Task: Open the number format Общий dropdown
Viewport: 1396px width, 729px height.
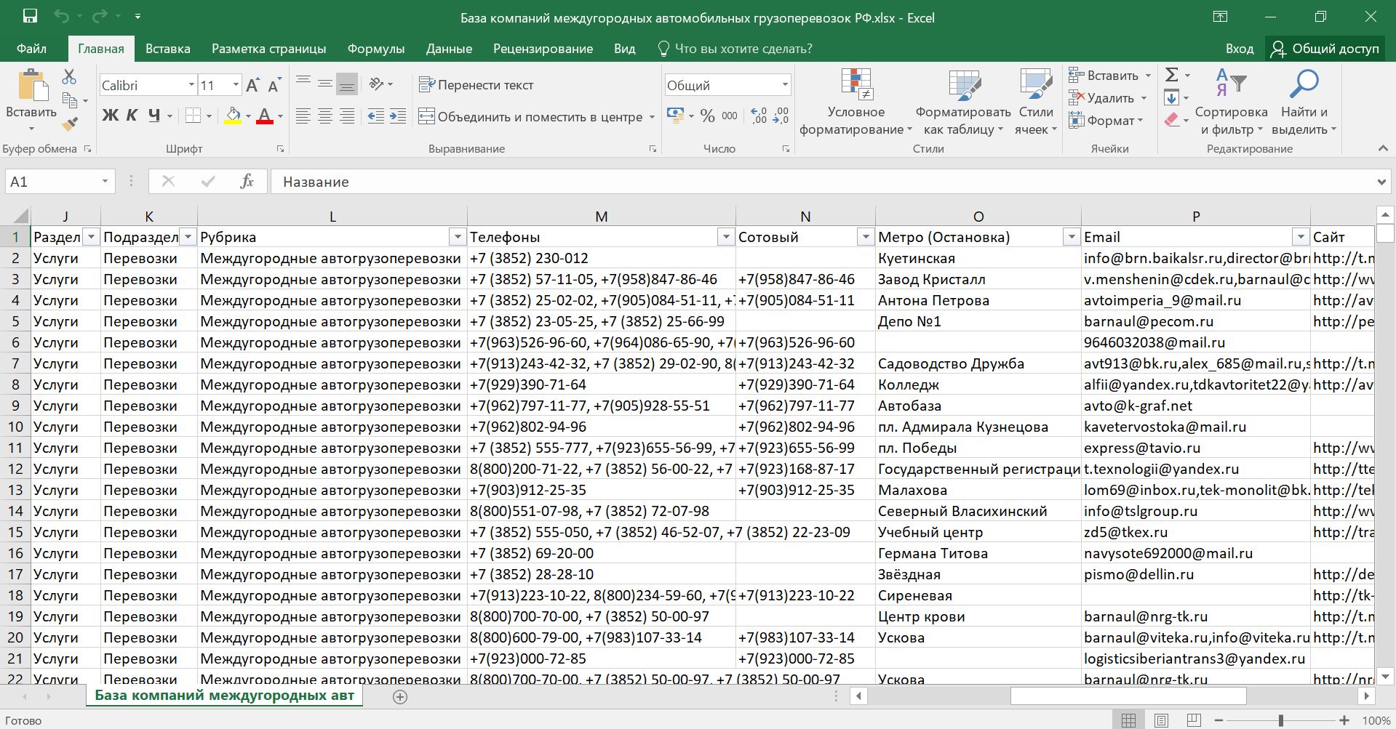Action: point(785,85)
